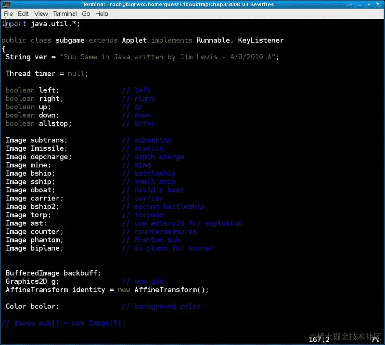Open the File menu

tap(8, 14)
